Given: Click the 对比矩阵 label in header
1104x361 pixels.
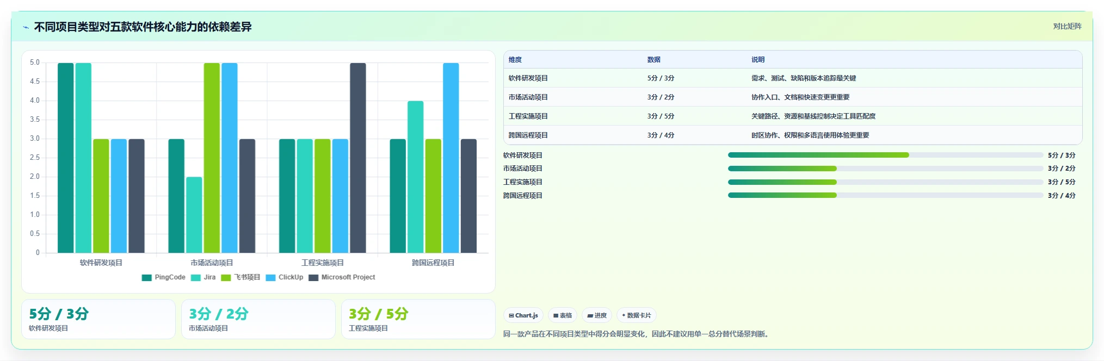Looking at the screenshot, I should (x=1067, y=26).
